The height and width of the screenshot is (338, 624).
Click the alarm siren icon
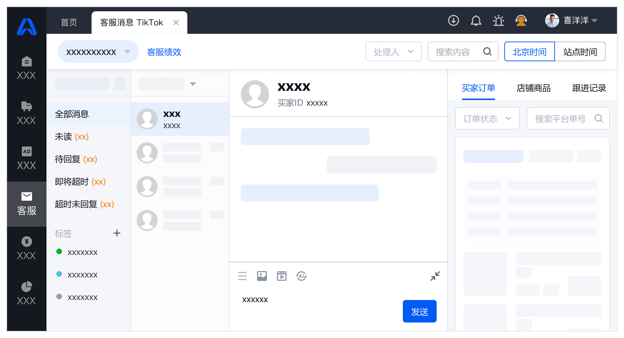pyautogui.click(x=498, y=20)
